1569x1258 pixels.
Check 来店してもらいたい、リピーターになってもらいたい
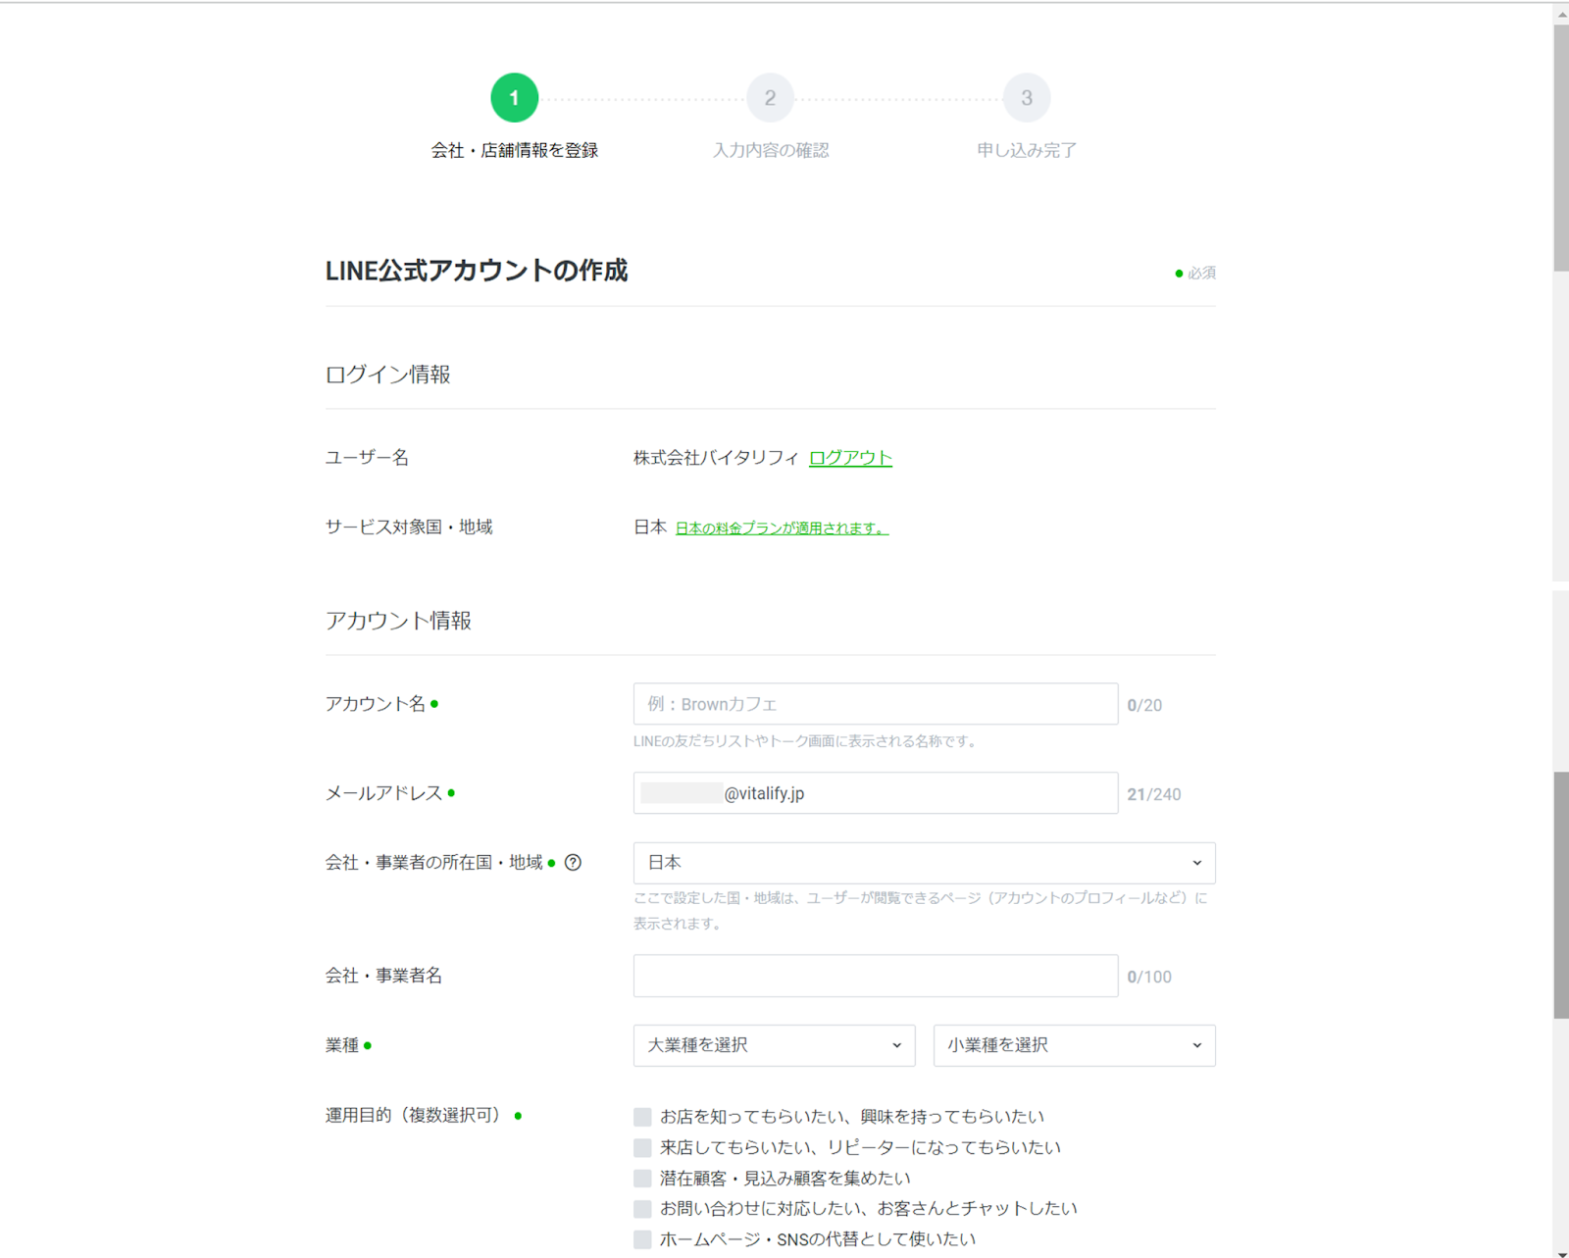click(642, 1147)
